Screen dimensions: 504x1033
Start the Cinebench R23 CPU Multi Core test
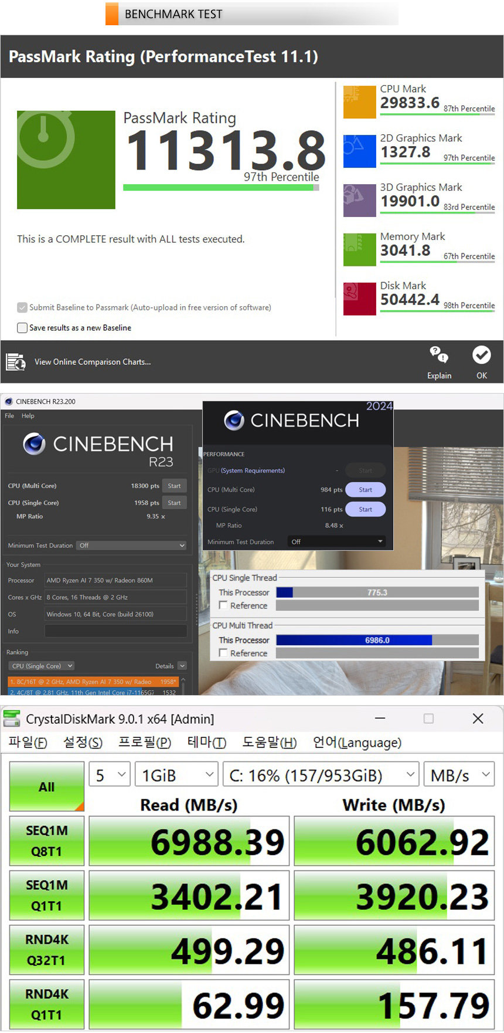coord(174,486)
